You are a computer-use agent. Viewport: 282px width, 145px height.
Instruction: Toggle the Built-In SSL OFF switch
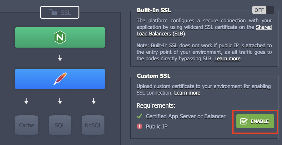click(263, 10)
